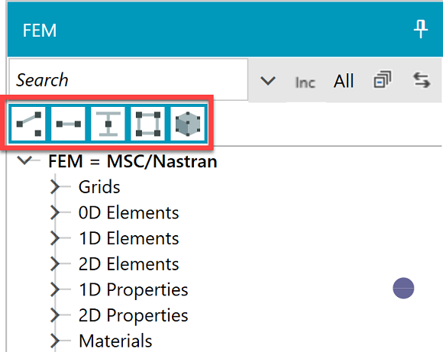Toggle the I-beam property filter icon

click(108, 124)
